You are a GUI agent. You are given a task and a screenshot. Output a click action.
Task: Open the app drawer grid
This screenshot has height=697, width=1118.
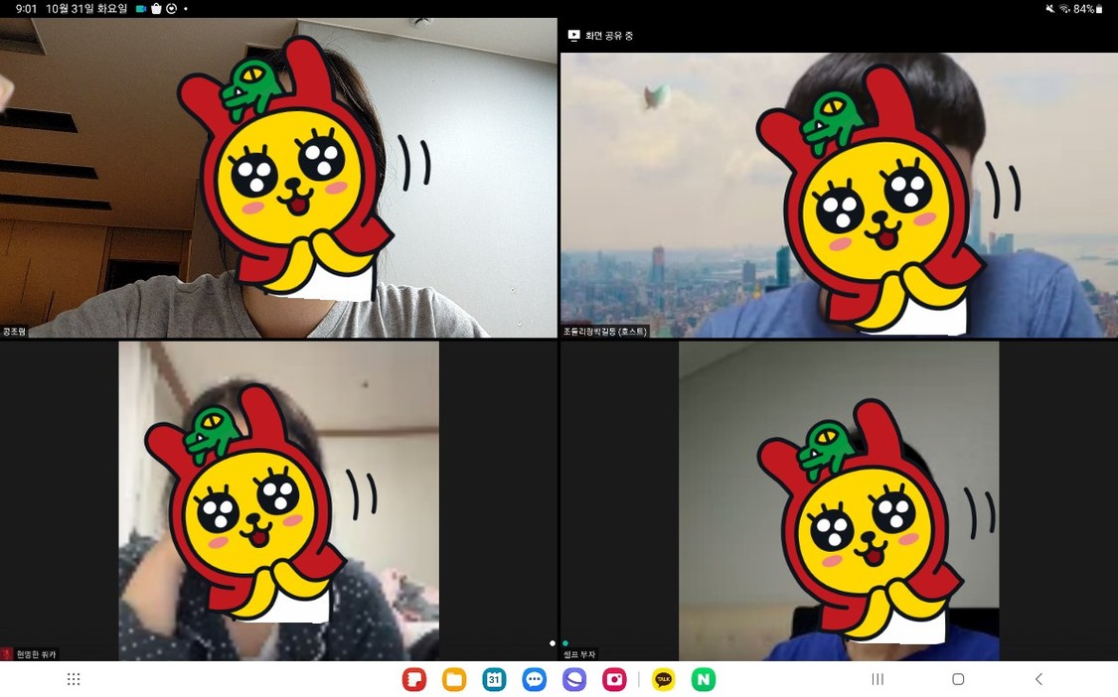click(x=74, y=679)
